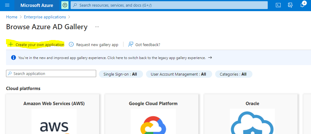Image resolution: width=311 pixels, height=134 pixels.
Task: Open the directory and subscription filter icon
Action: (290, 5)
